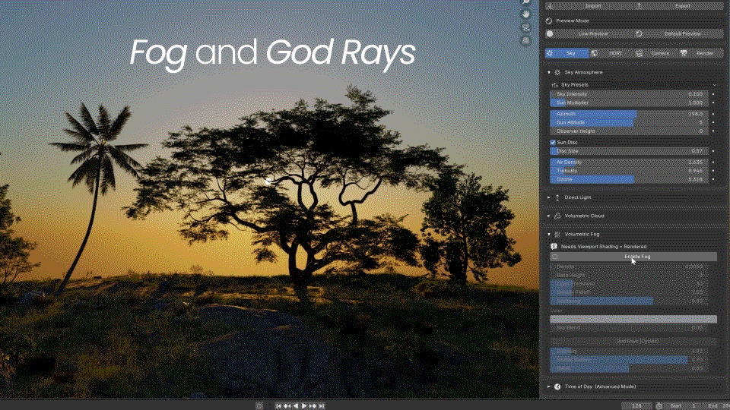Select Low Preview mode
The height and width of the screenshot is (410, 730).
click(589, 33)
